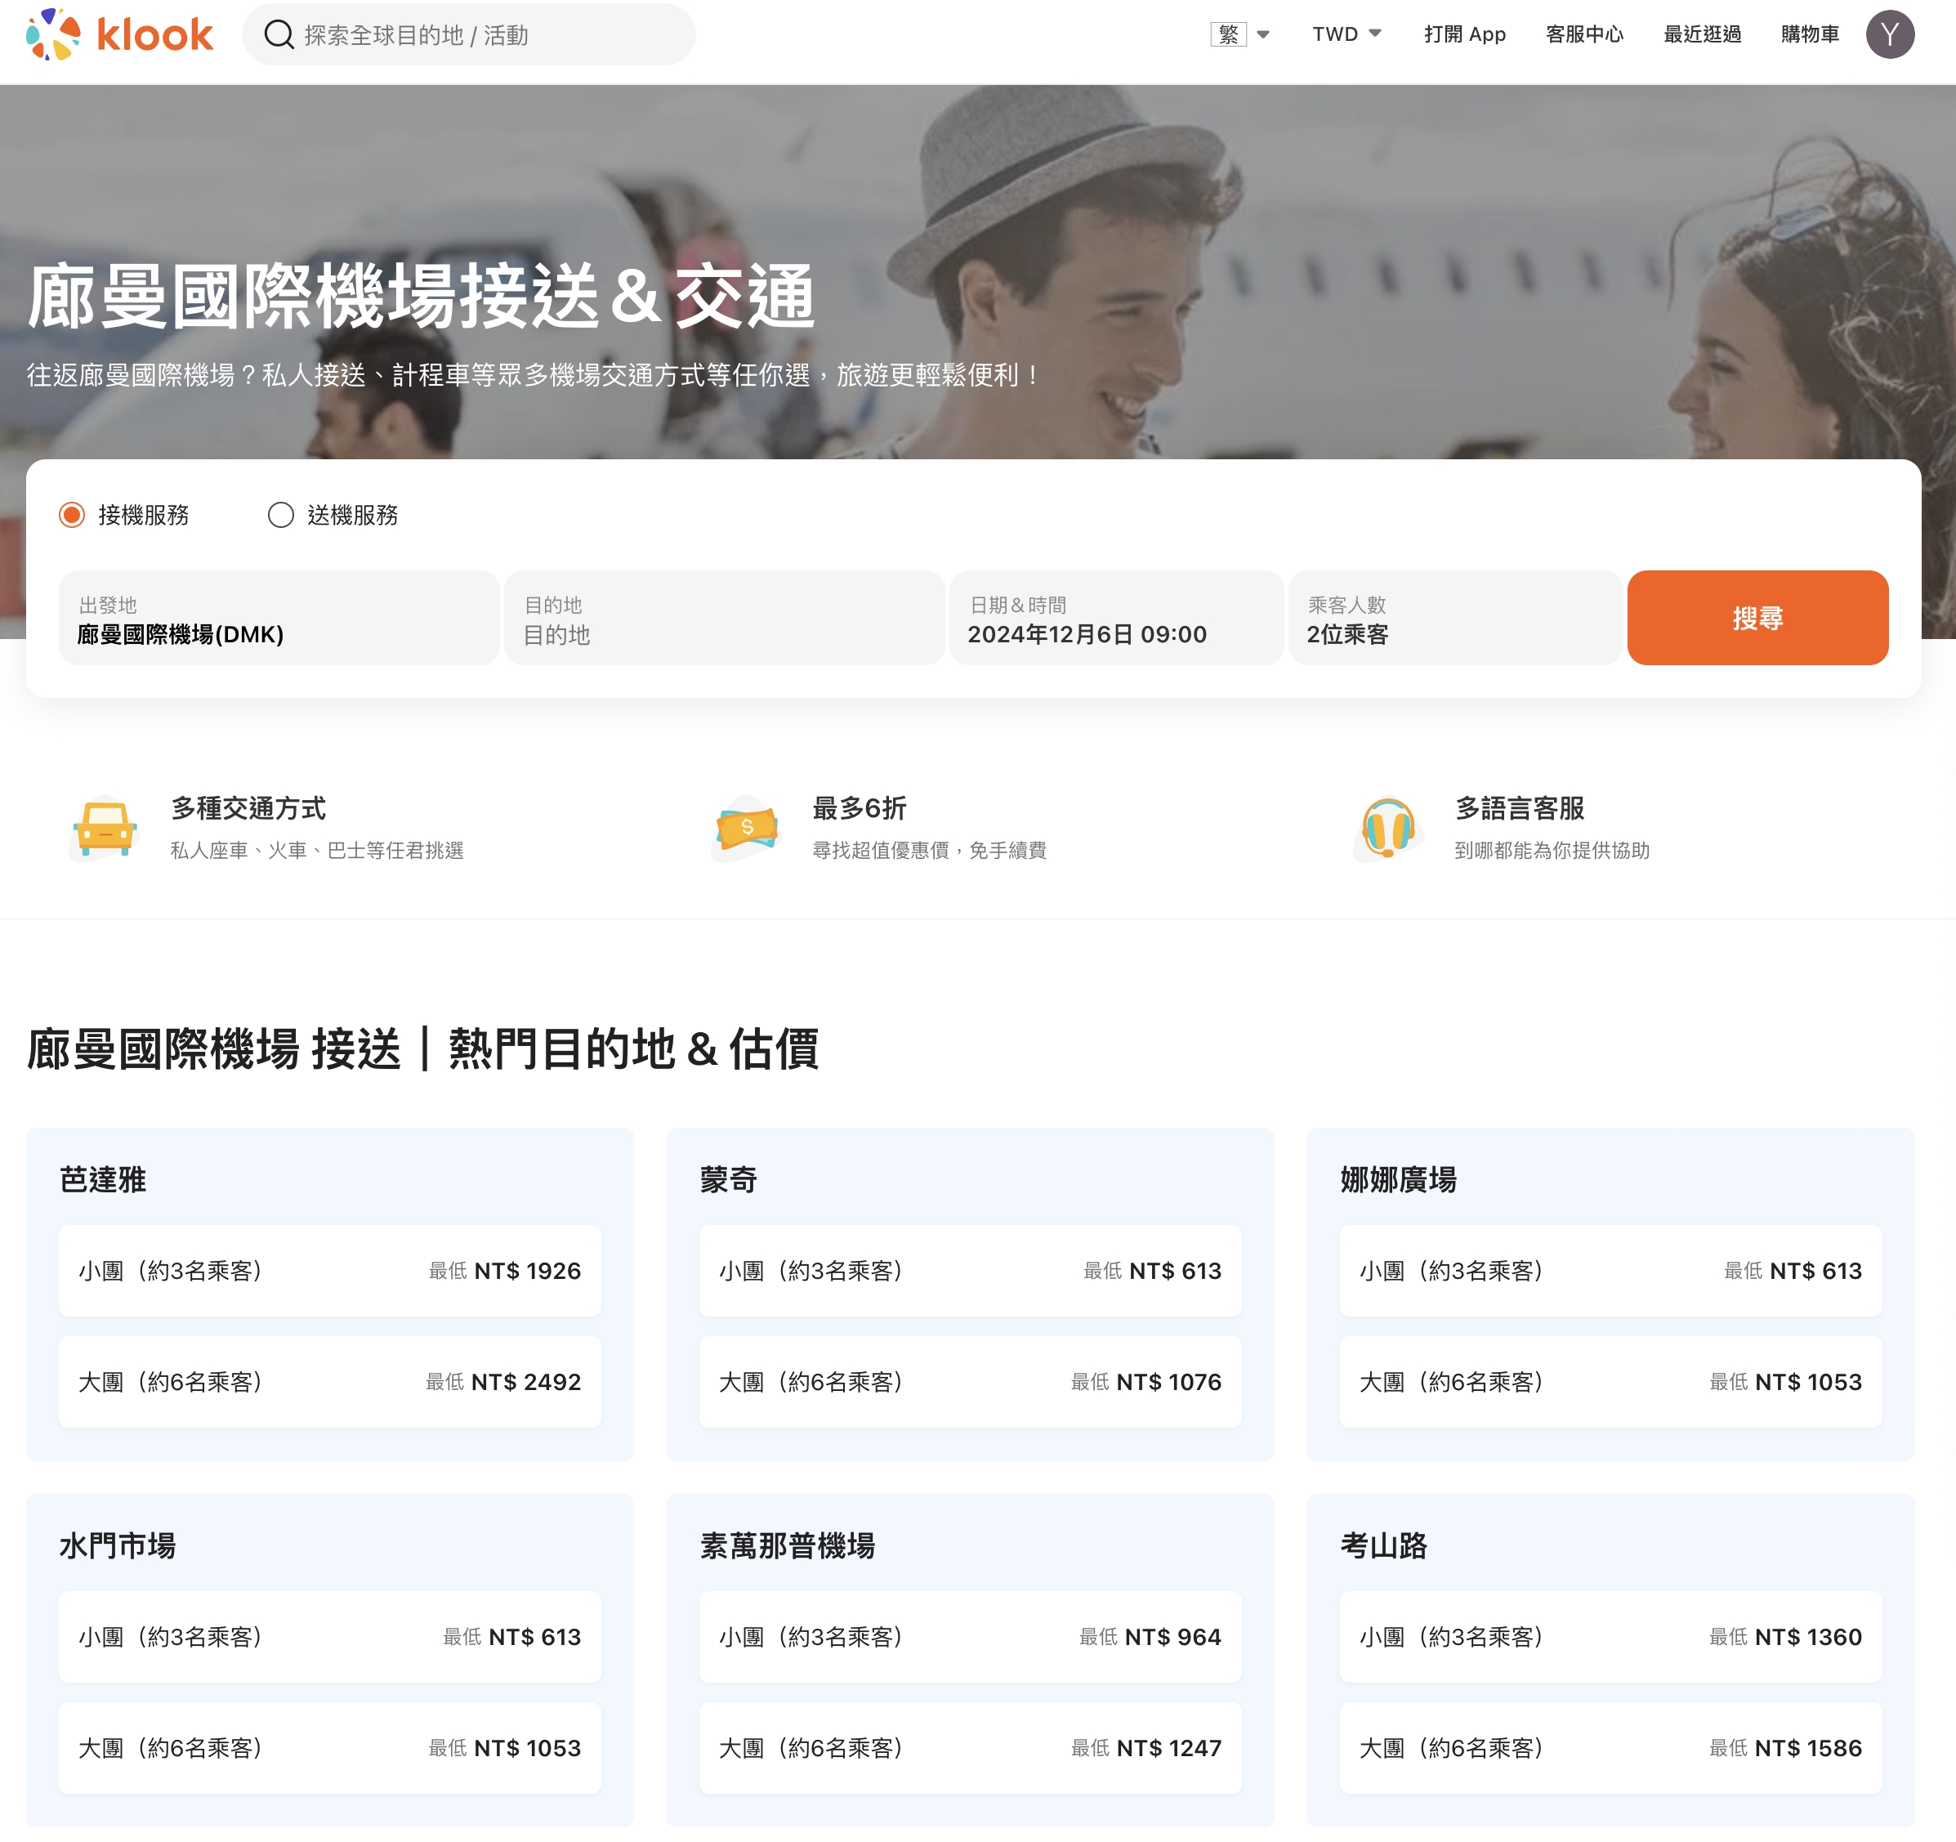Click the 素萬那普機場 card heading
Viewport: 1956px width, 1842px height.
(787, 1545)
